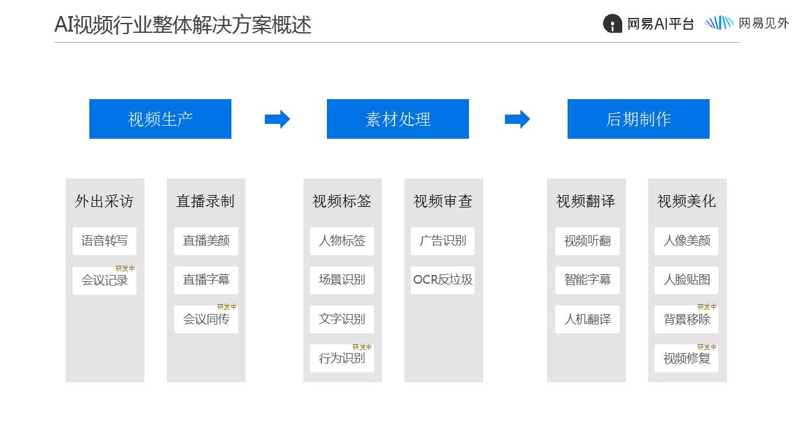Click the arrow between 素材处理 and 后期制作
The image size is (794, 446).
point(517,119)
